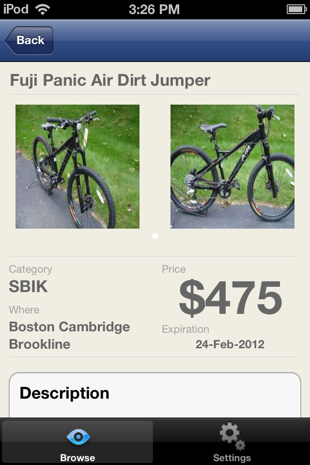Image resolution: width=310 pixels, height=465 pixels.
Task: Tap the white photo page indicator dot
Action: (x=155, y=236)
